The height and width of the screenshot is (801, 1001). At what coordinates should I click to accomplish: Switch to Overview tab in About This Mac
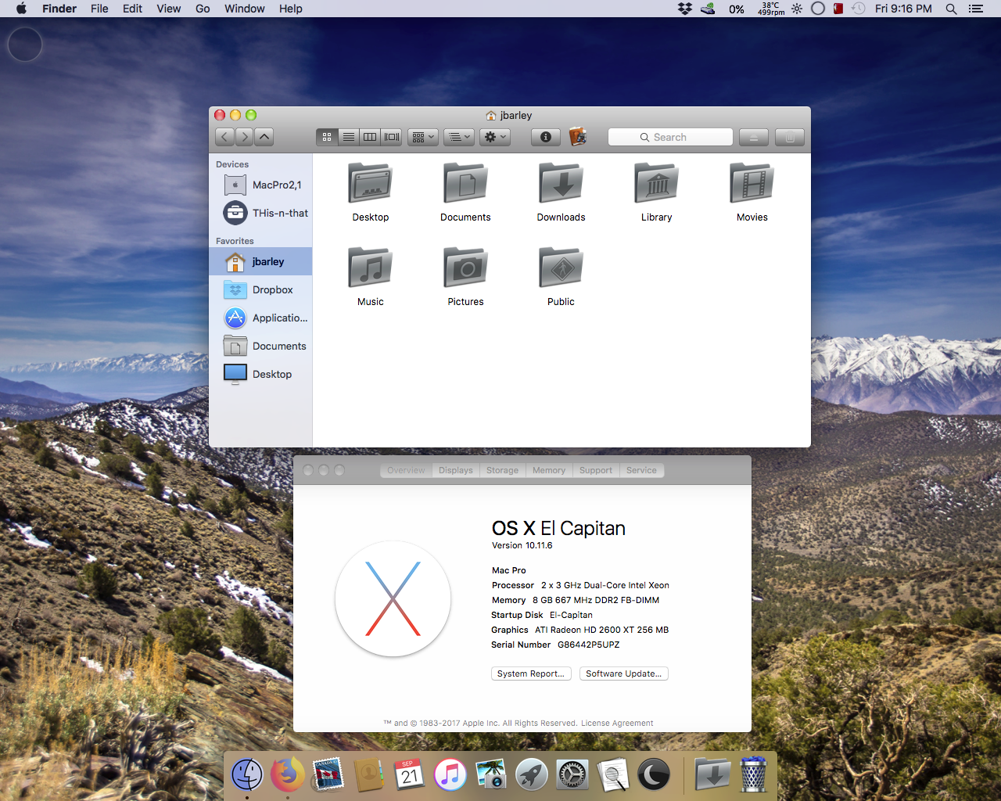click(x=406, y=470)
